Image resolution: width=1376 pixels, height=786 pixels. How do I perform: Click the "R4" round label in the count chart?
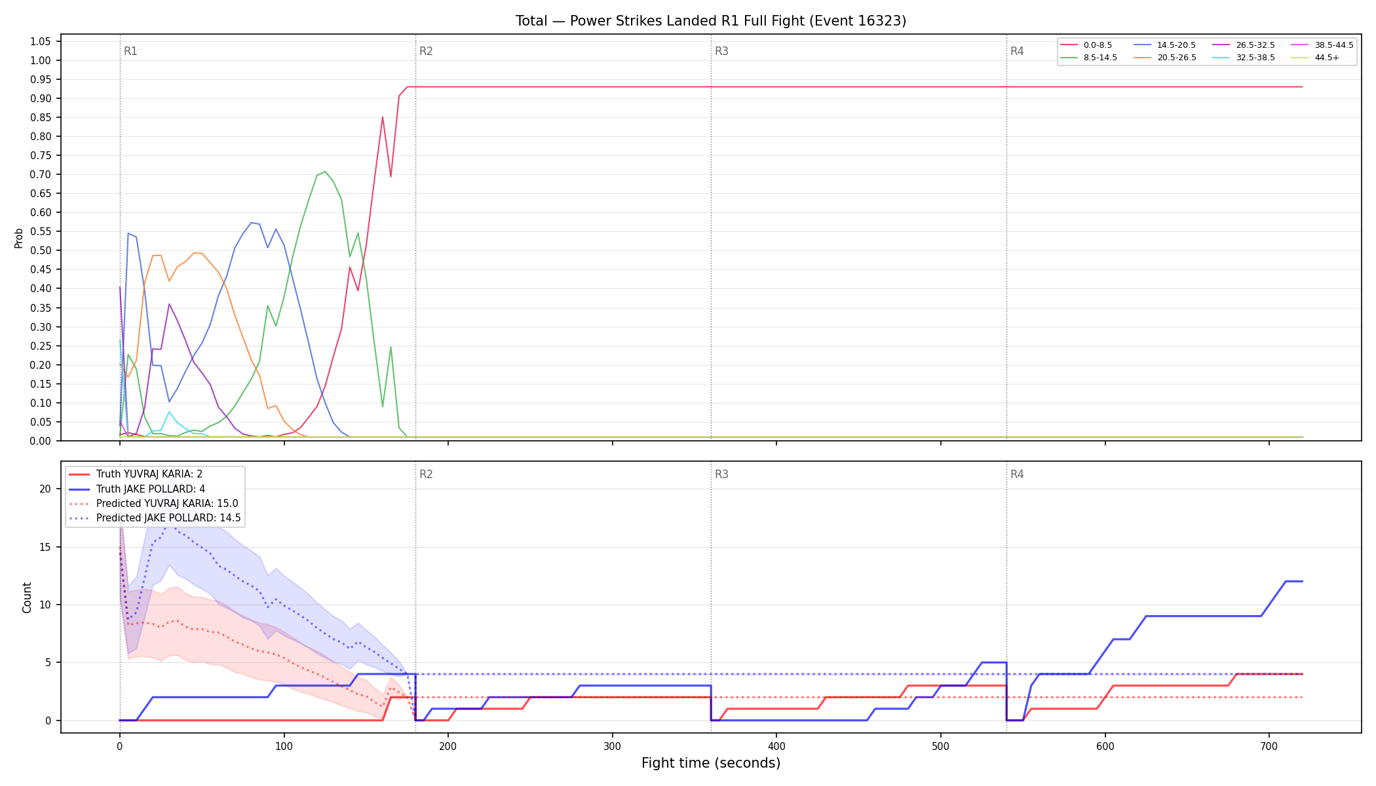point(1017,474)
